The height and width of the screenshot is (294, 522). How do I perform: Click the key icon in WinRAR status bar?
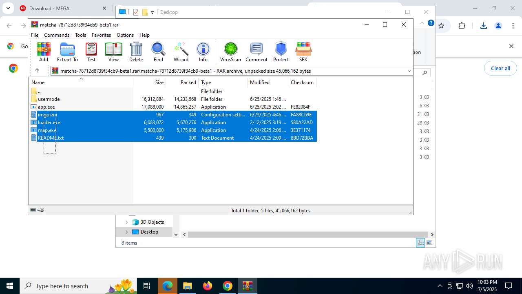pyautogui.click(x=41, y=210)
